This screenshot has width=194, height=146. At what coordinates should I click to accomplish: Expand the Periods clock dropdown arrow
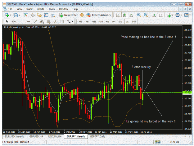tap(181, 15)
